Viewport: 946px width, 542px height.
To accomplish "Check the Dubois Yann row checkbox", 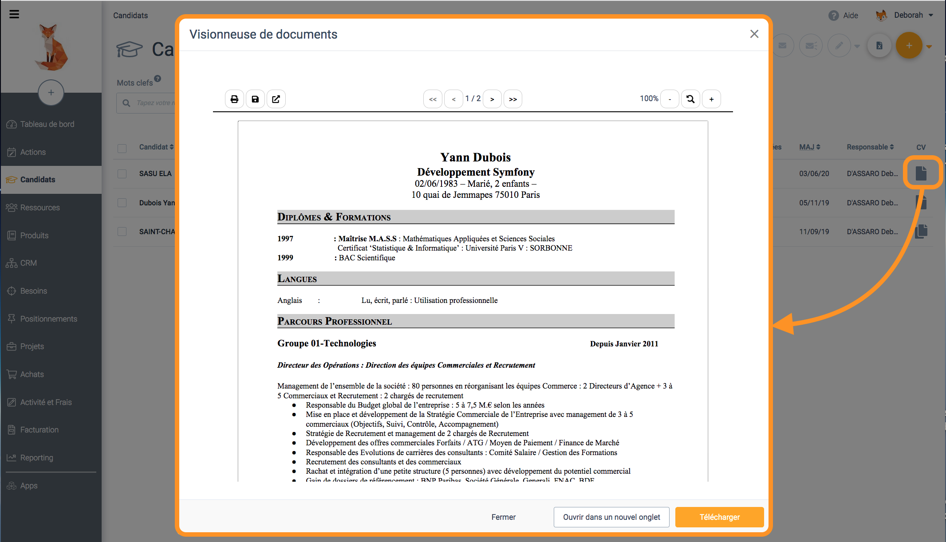I will tap(122, 203).
